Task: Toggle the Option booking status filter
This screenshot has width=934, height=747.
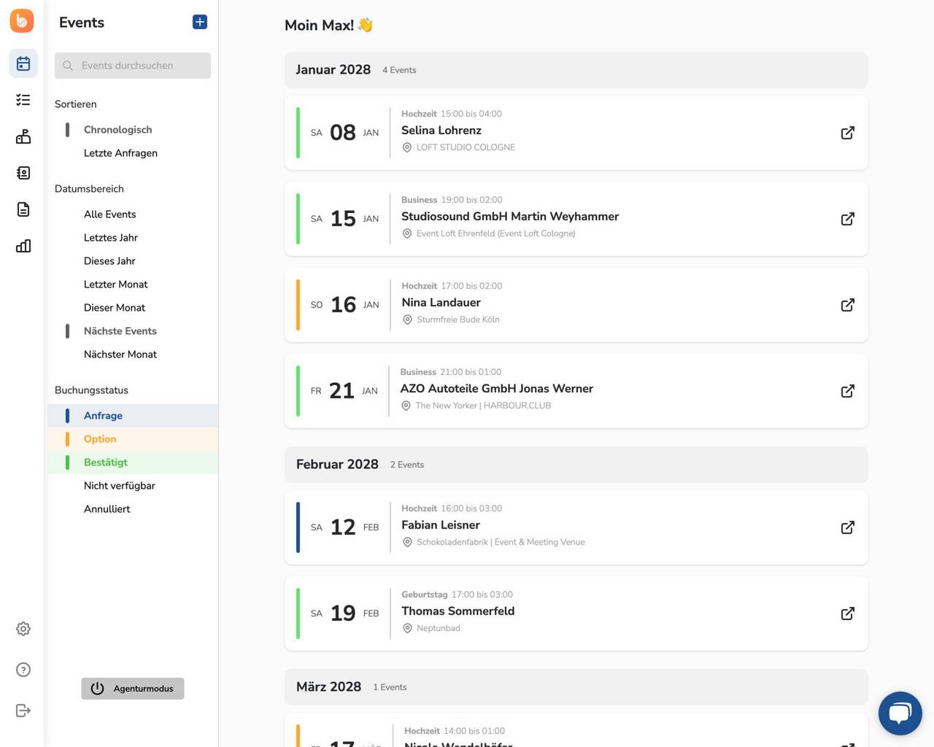Action: coord(100,439)
